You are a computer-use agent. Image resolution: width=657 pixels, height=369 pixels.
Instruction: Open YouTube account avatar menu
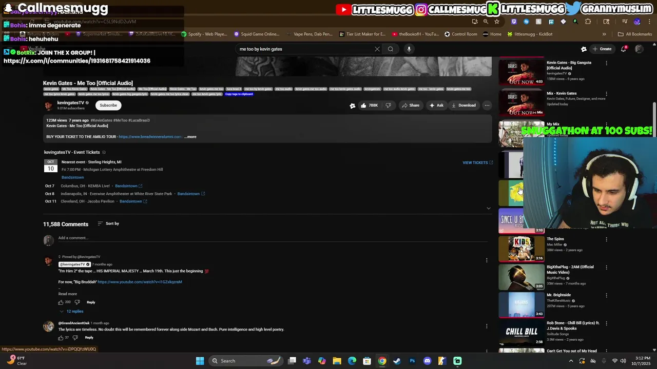tap(639, 49)
